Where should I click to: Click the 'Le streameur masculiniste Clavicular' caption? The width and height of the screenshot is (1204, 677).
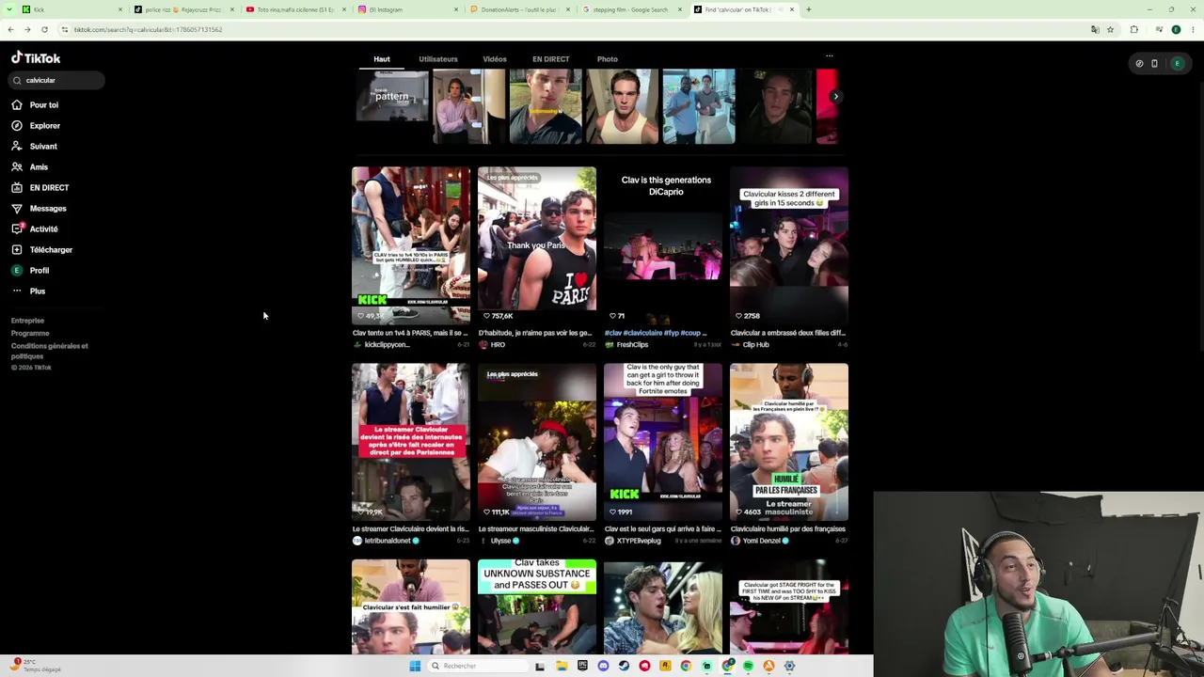coord(536,529)
